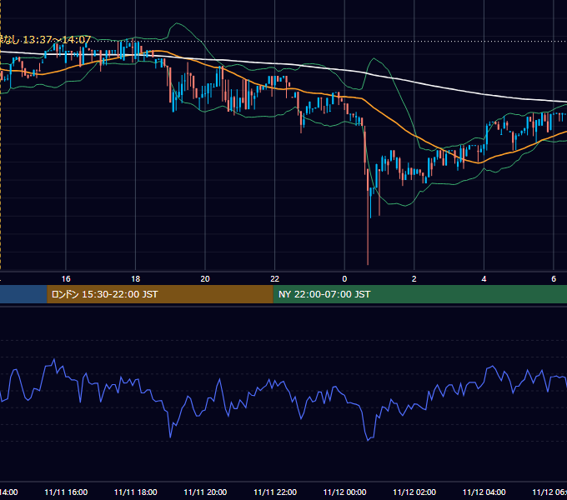Click the 20 hour label on price chart axis
567x500 pixels.
205,278
